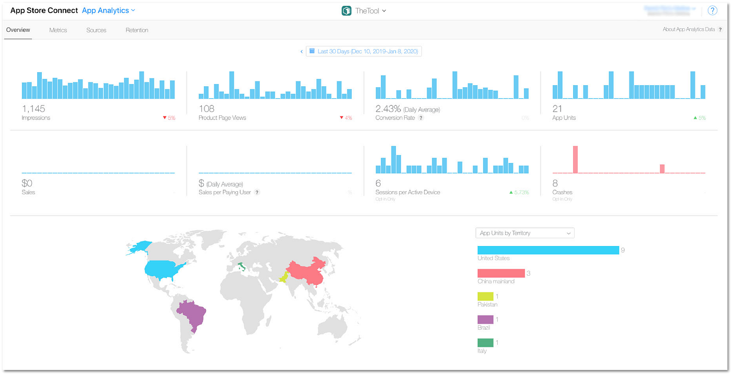Image resolution: width=732 pixels, height=375 pixels.
Task: Click the Italy green bar
Action: 485,343
